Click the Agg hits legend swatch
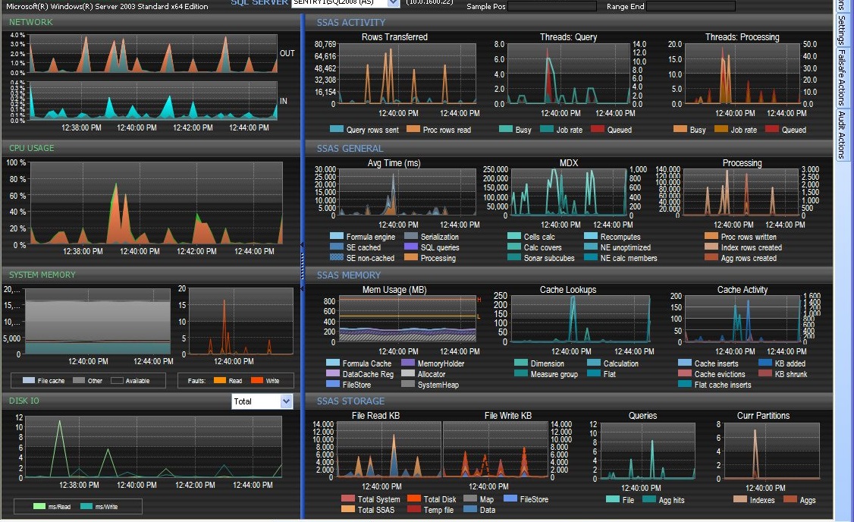This screenshot has width=854, height=522. [649, 499]
